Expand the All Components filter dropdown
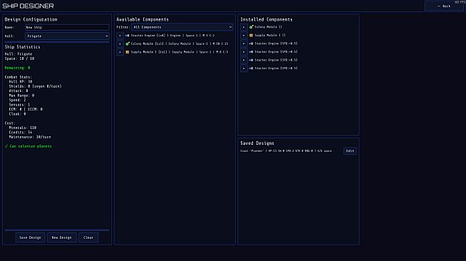The image size is (466, 261). pyautogui.click(x=182, y=27)
